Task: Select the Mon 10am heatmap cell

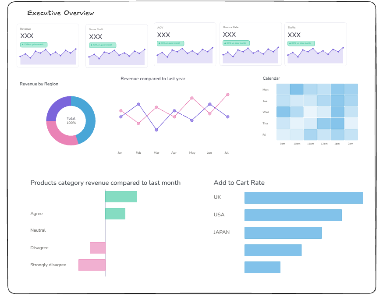Action: coord(297,89)
